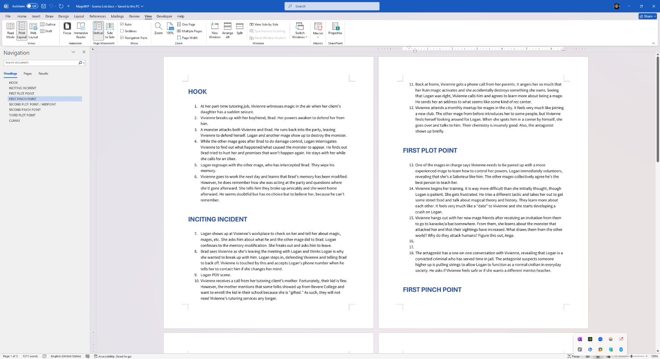
Task: Switch to Pages tab in Navigation
Action: tap(28, 73)
